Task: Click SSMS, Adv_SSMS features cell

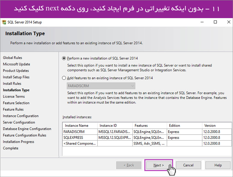Action: (150, 143)
